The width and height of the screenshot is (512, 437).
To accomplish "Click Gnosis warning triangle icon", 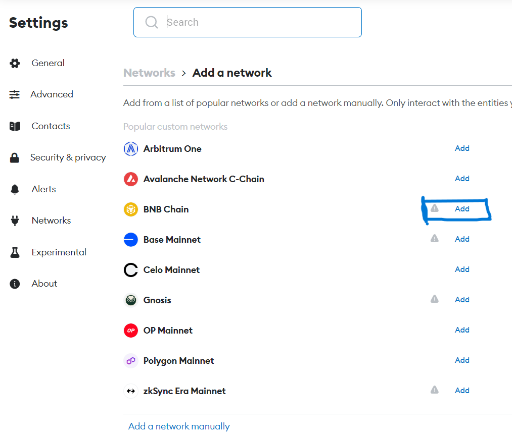I will coord(434,299).
